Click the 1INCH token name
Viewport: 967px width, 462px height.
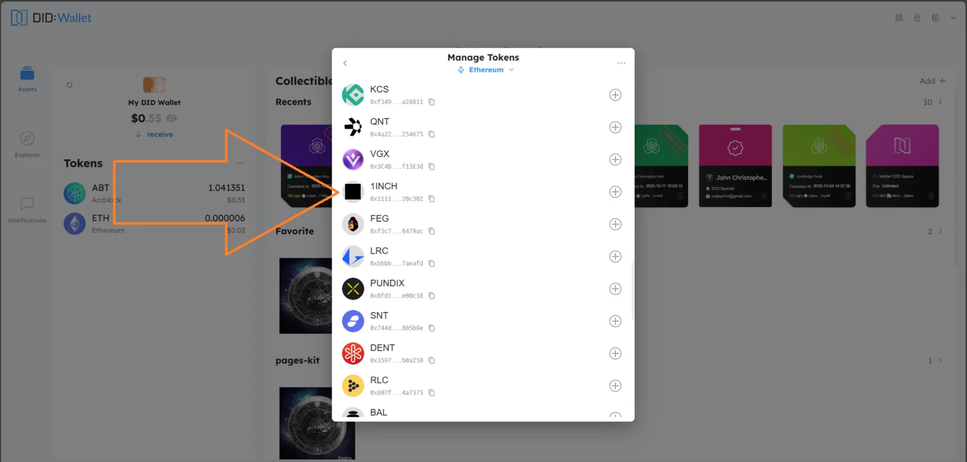(384, 186)
